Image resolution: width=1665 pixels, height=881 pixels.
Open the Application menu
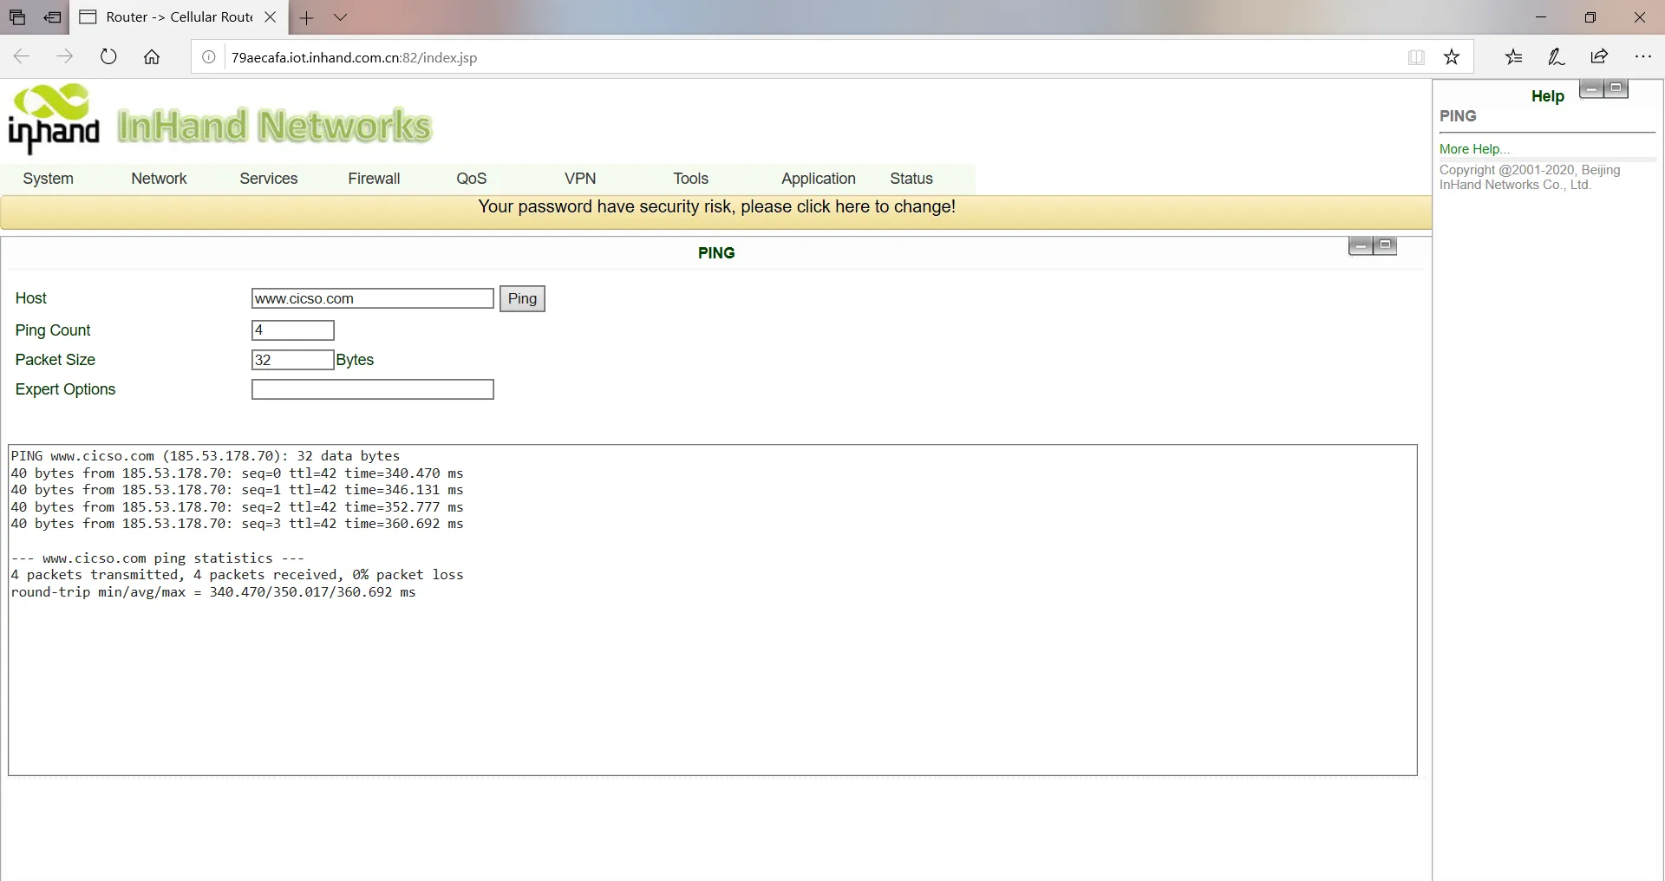tap(819, 179)
